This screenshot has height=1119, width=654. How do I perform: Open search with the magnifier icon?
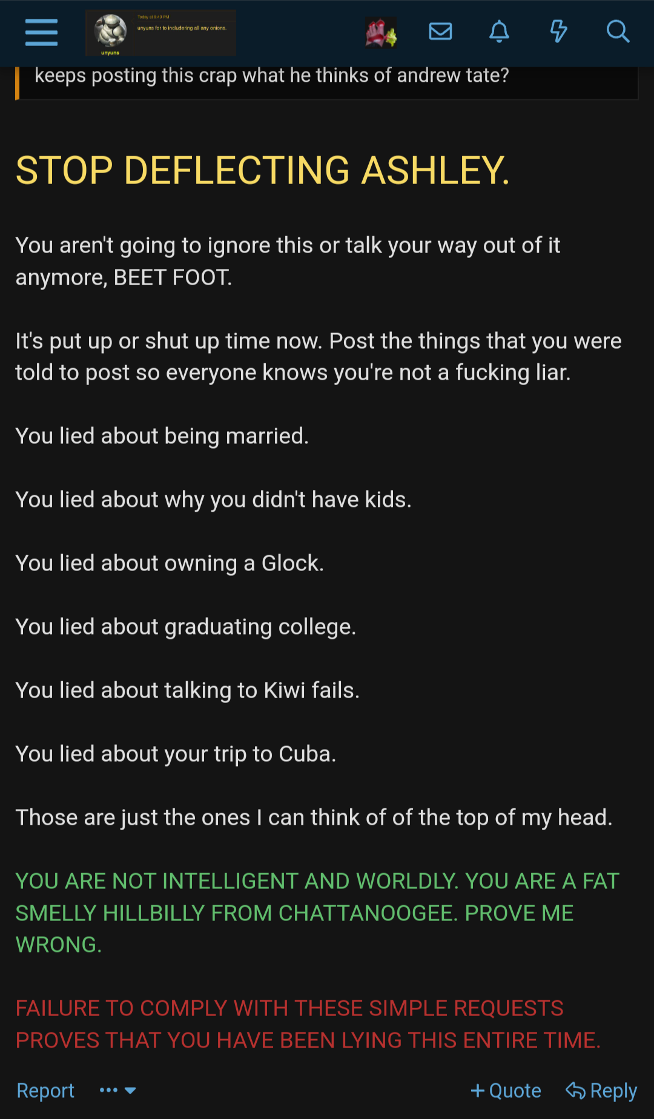618,31
